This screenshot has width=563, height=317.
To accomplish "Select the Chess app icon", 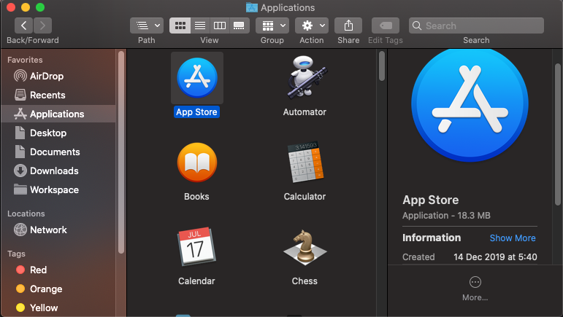I will coord(305,247).
